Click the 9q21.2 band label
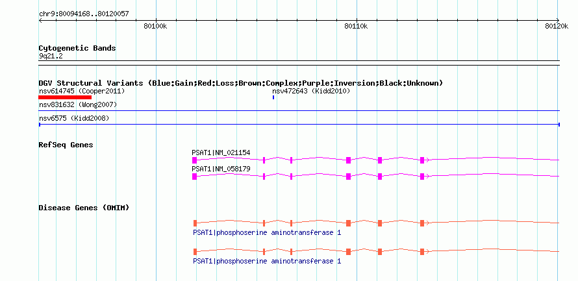Image resolution: width=578 pixels, height=281 pixels. (x=51, y=56)
